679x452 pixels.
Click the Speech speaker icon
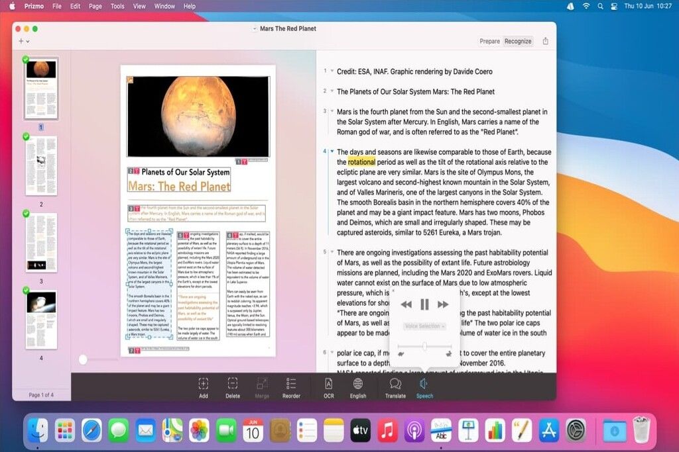(x=424, y=384)
